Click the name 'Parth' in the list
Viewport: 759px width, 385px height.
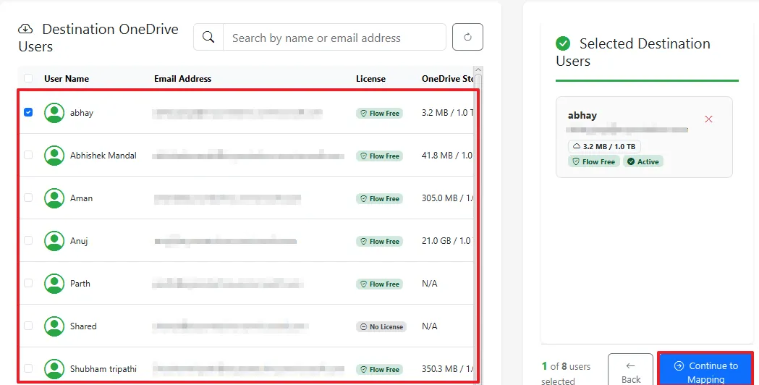[x=80, y=283]
